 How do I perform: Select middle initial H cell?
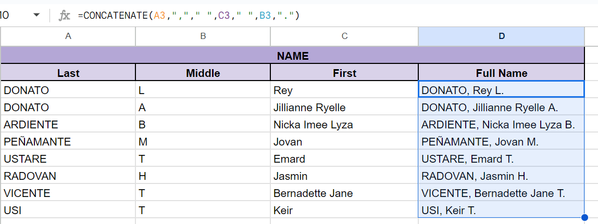[203, 176]
